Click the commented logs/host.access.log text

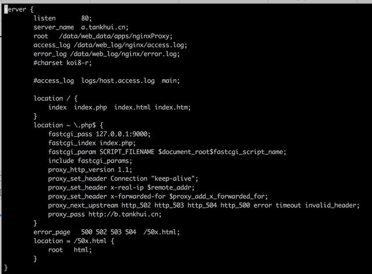pyautogui.click(x=118, y=81)
